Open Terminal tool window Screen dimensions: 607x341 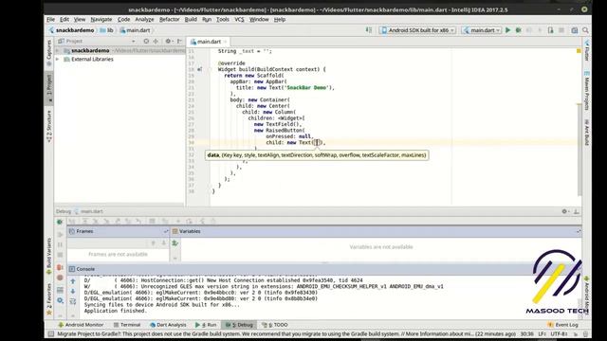tap(127, 325)
